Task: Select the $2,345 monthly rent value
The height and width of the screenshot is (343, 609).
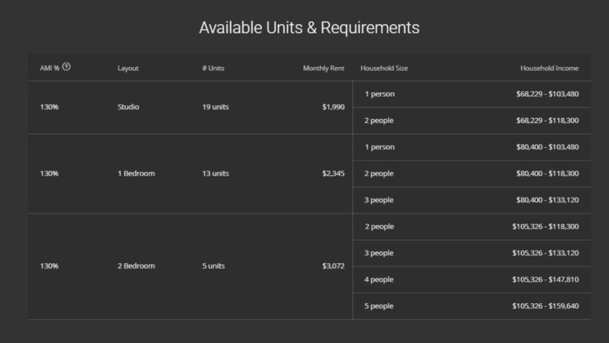Action: 333,174
